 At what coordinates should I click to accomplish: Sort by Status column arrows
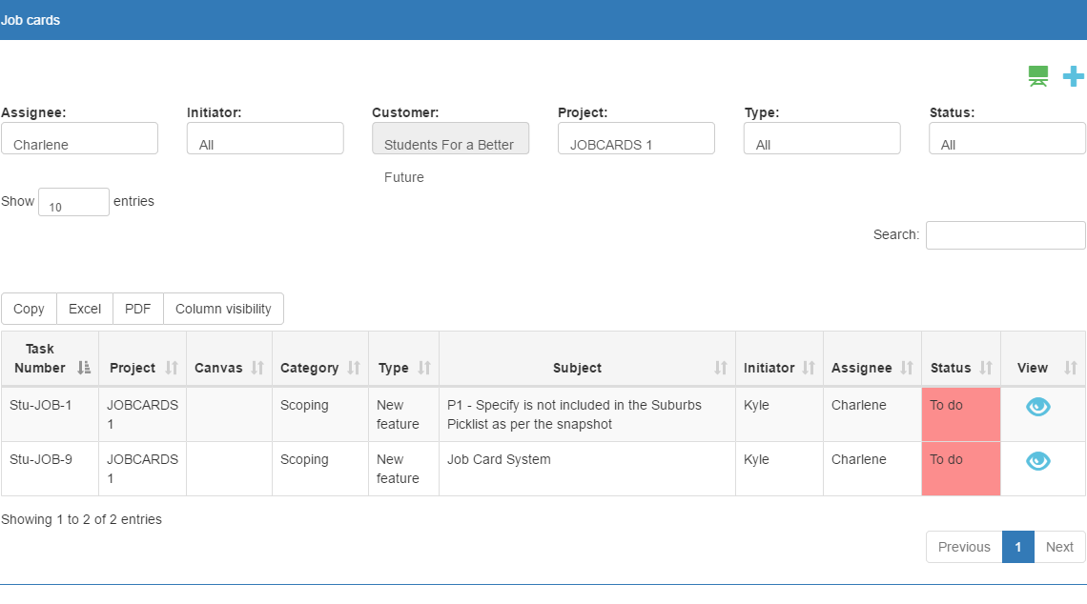[x=986, y=368]
